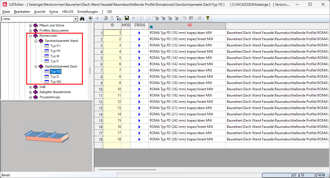Click the up-down sort arrows icon

tap(133, 18)
